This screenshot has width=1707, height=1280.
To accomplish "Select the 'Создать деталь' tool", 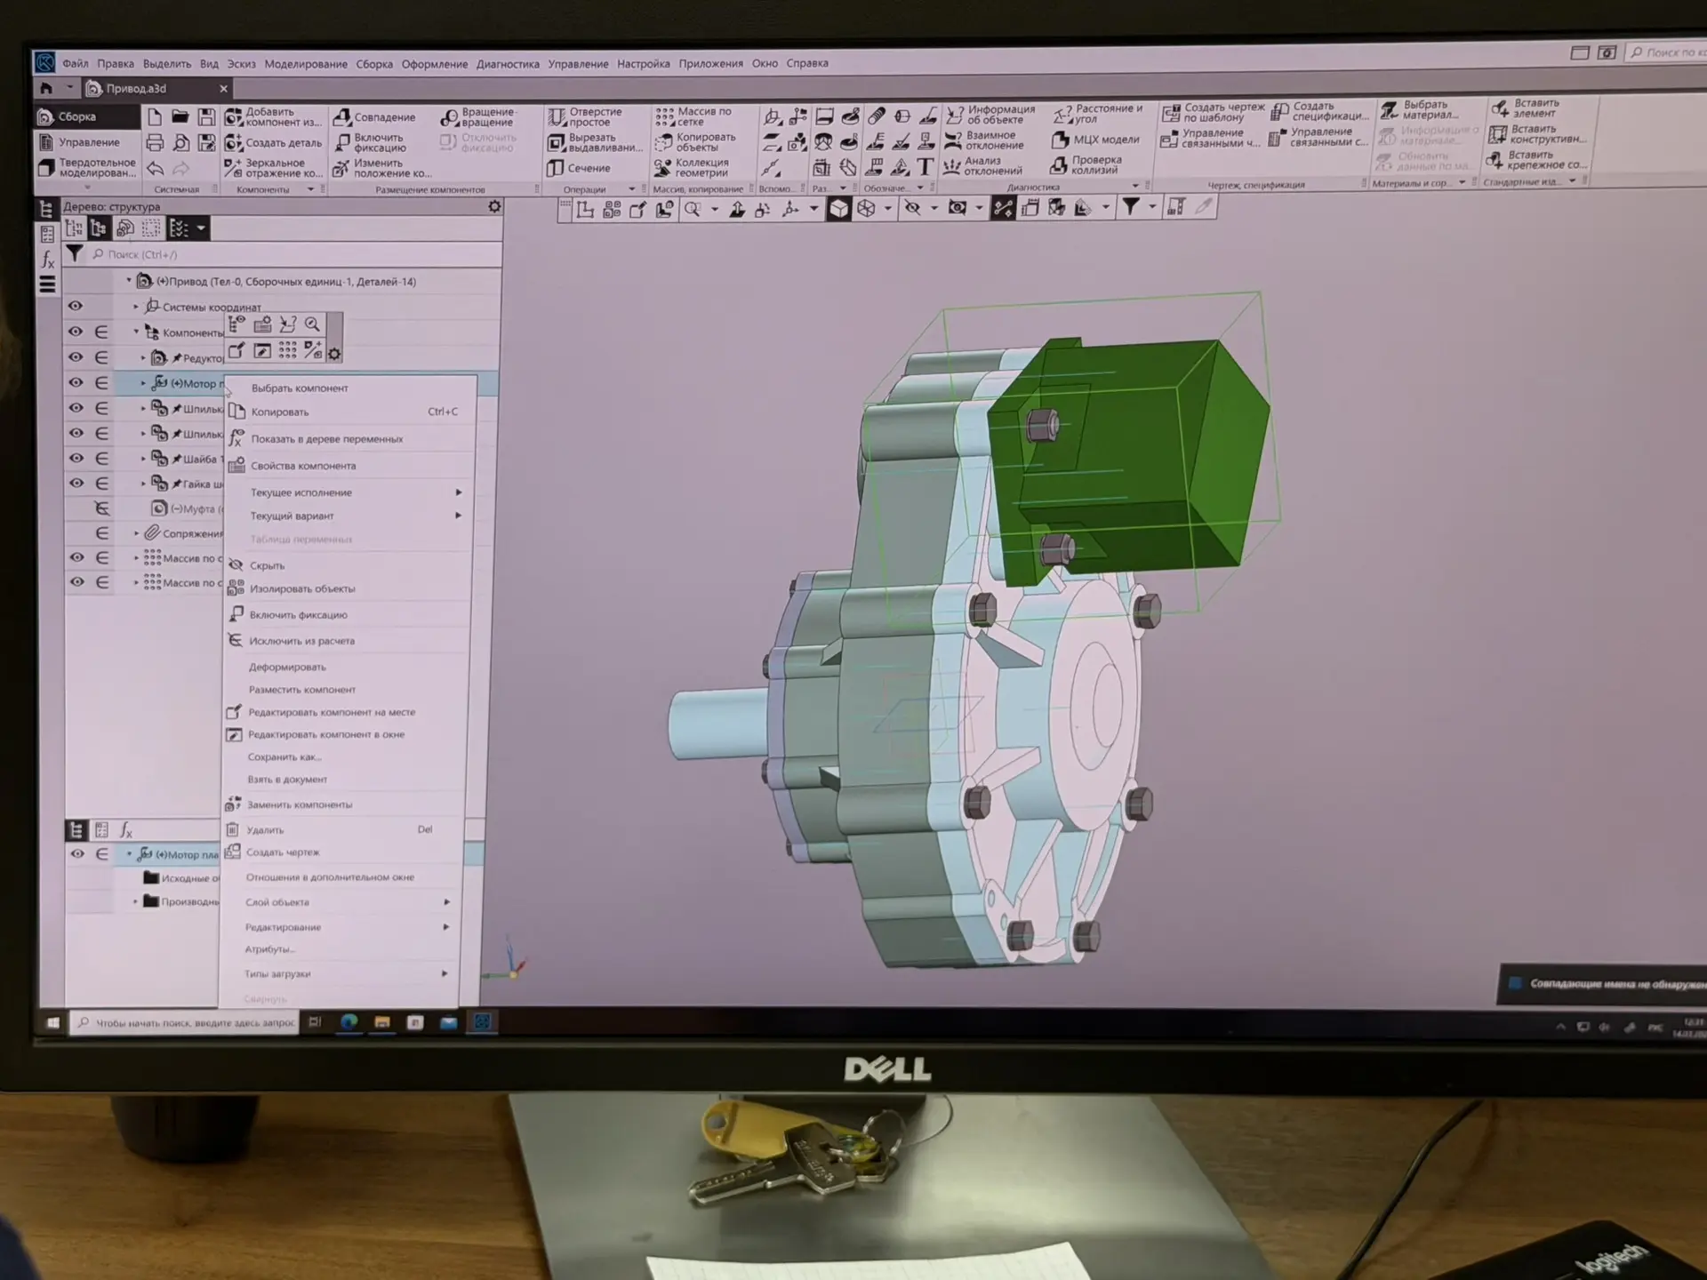I will [273, 142].
